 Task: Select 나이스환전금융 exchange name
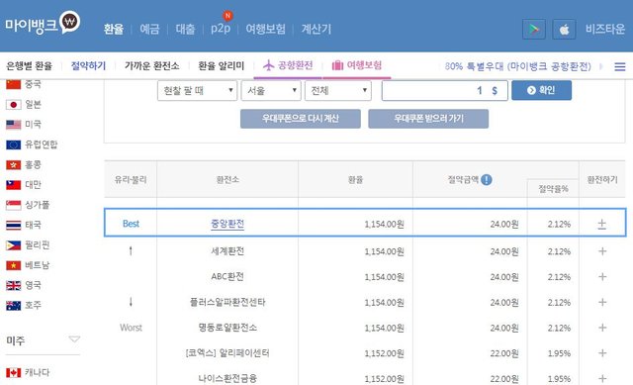[x=227, y=378]
